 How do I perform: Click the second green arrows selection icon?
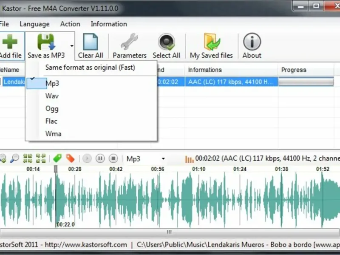click(x=41, y=159)
